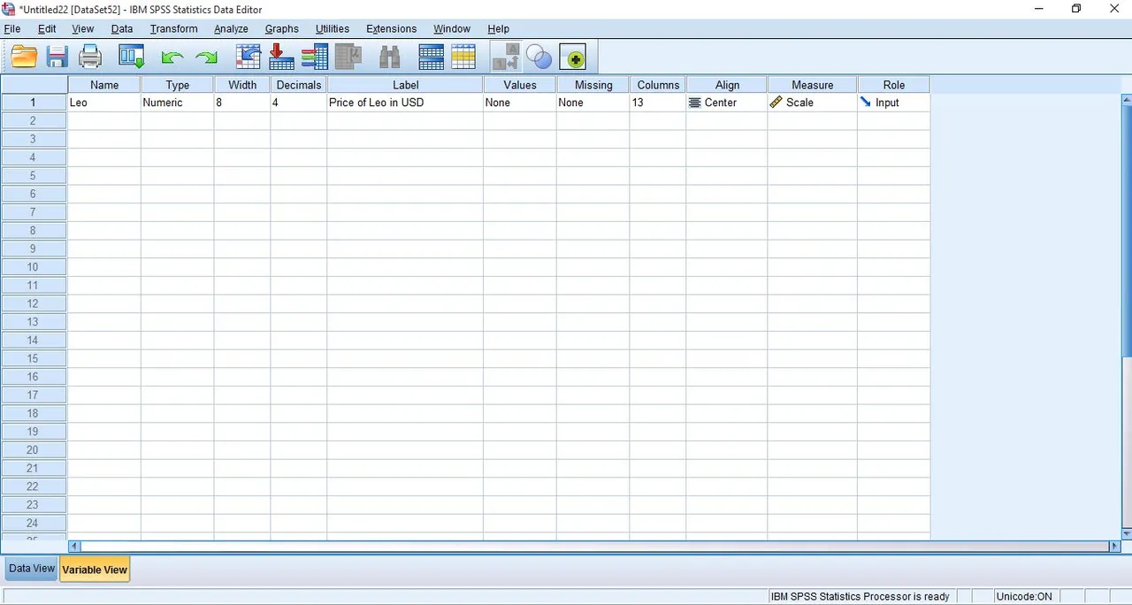Open the Analyze menu
1132x605 pixels.
tap(232, 28)
